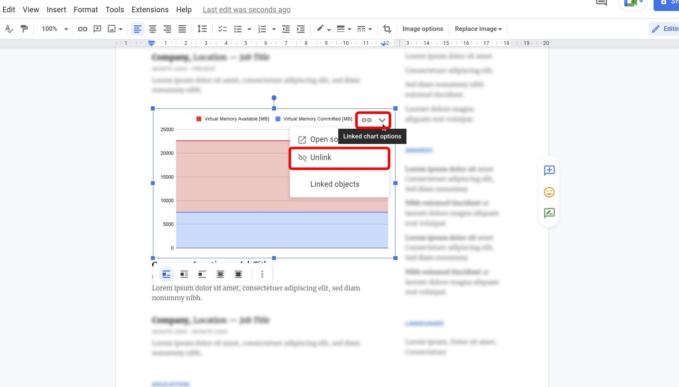Add a comment using the toolbar icon

[97, 29]
